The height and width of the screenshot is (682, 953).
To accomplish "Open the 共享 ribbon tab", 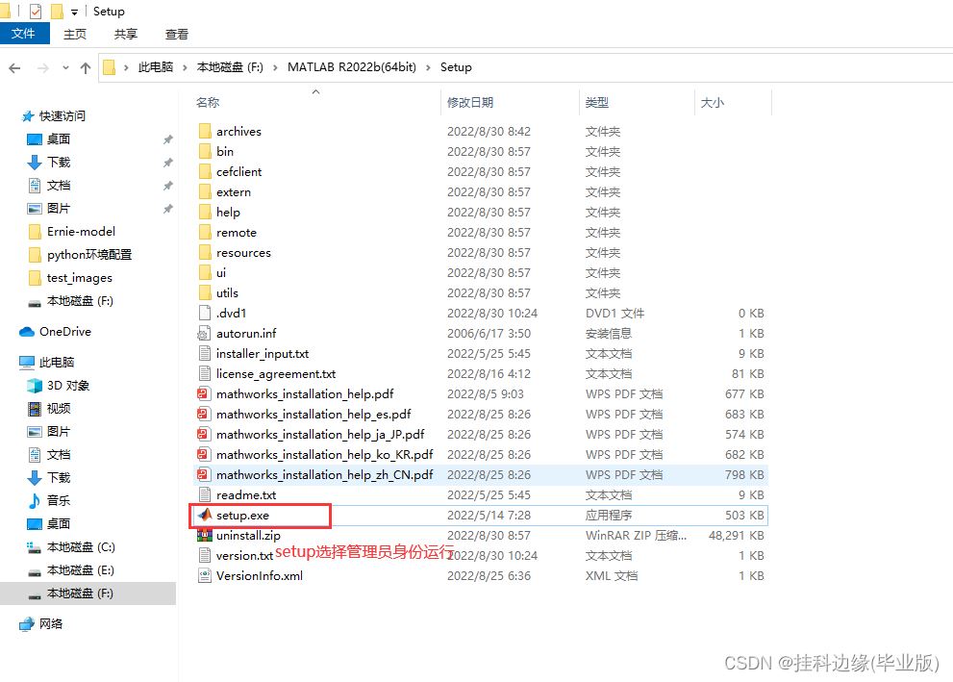I will pos(126,34).
